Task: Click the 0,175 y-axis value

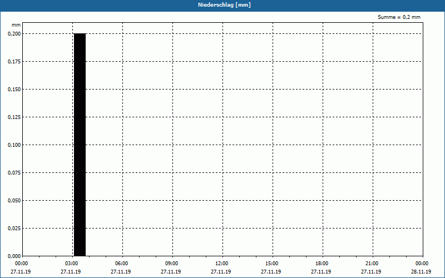Action: click(x=14, y=61)
